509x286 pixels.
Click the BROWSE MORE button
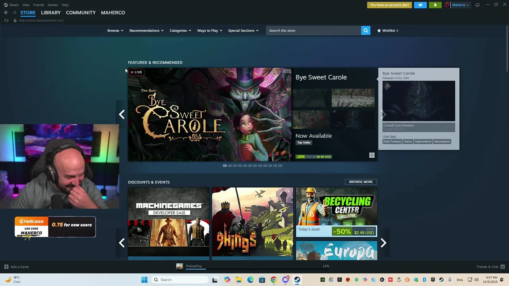coord(361,182)
